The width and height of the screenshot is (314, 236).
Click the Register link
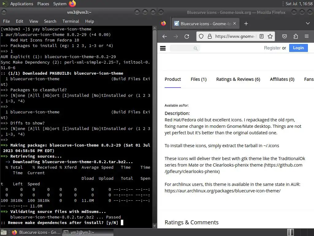(272, 48)
